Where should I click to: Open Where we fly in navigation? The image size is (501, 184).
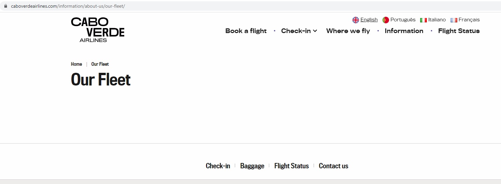(348, 31)
